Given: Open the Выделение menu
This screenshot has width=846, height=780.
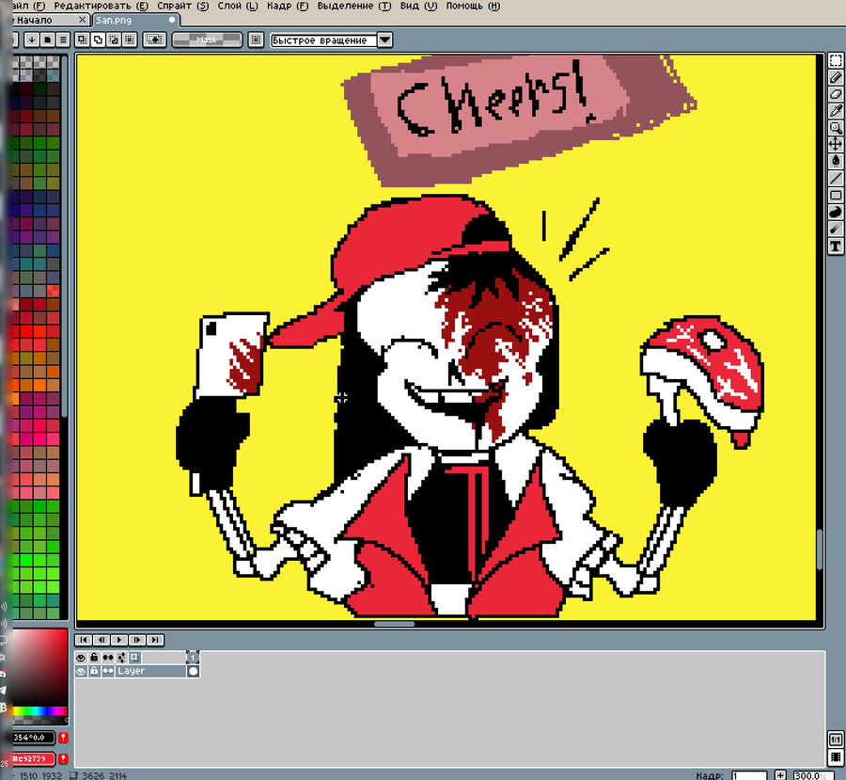Looking at the screenshot, I should tap(354, 6).
